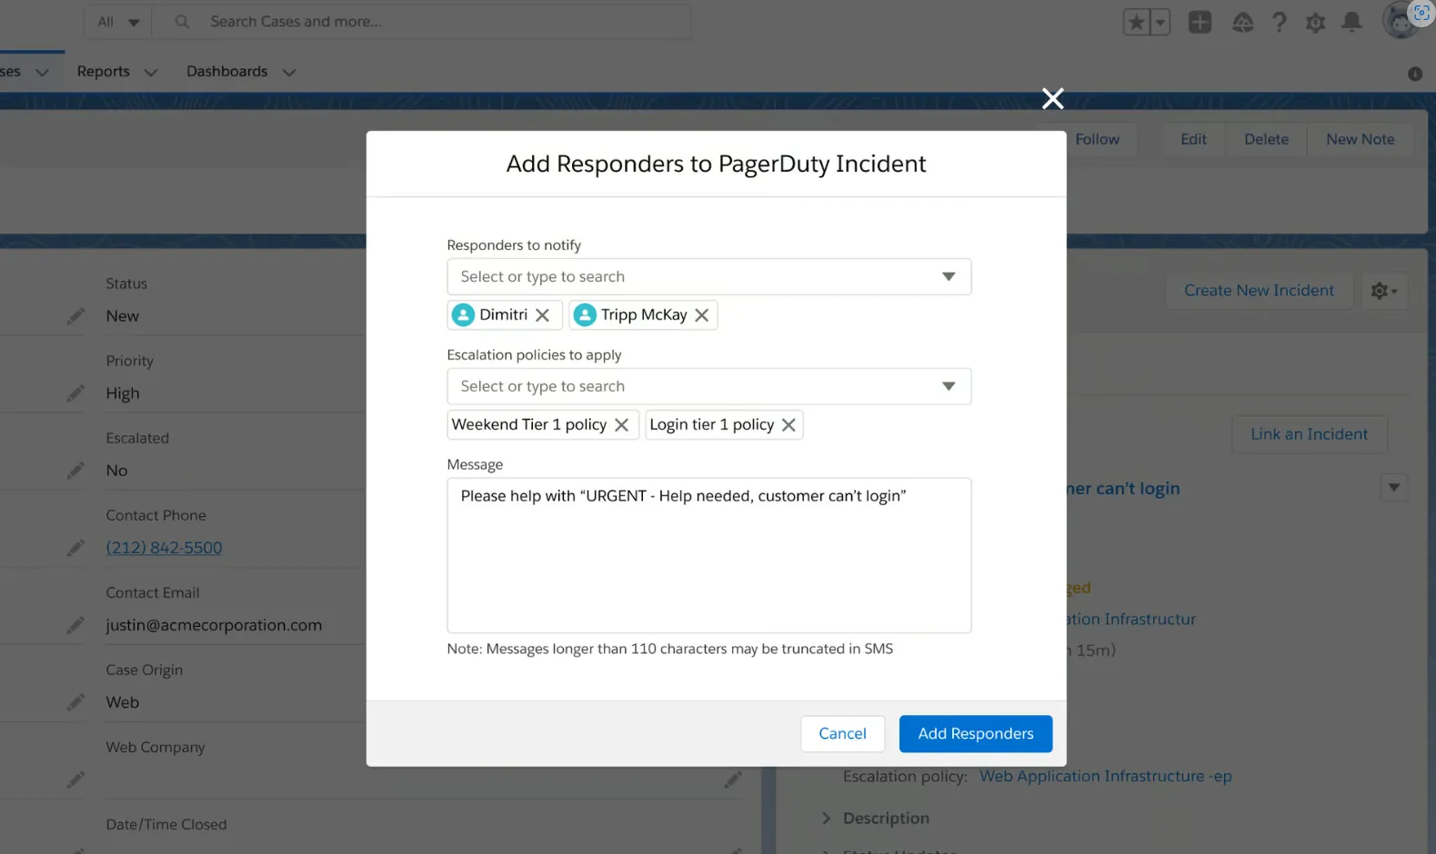Expand the Dashboards tab chevron
Viewport: 1436px width, 854px height.
point(289,72)
